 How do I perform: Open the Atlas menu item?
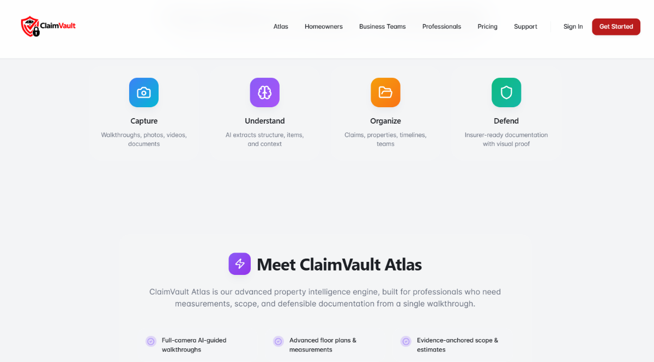(x=281, y=26)
